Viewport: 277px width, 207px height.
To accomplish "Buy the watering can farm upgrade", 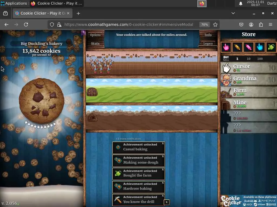I will click(271, 47).
